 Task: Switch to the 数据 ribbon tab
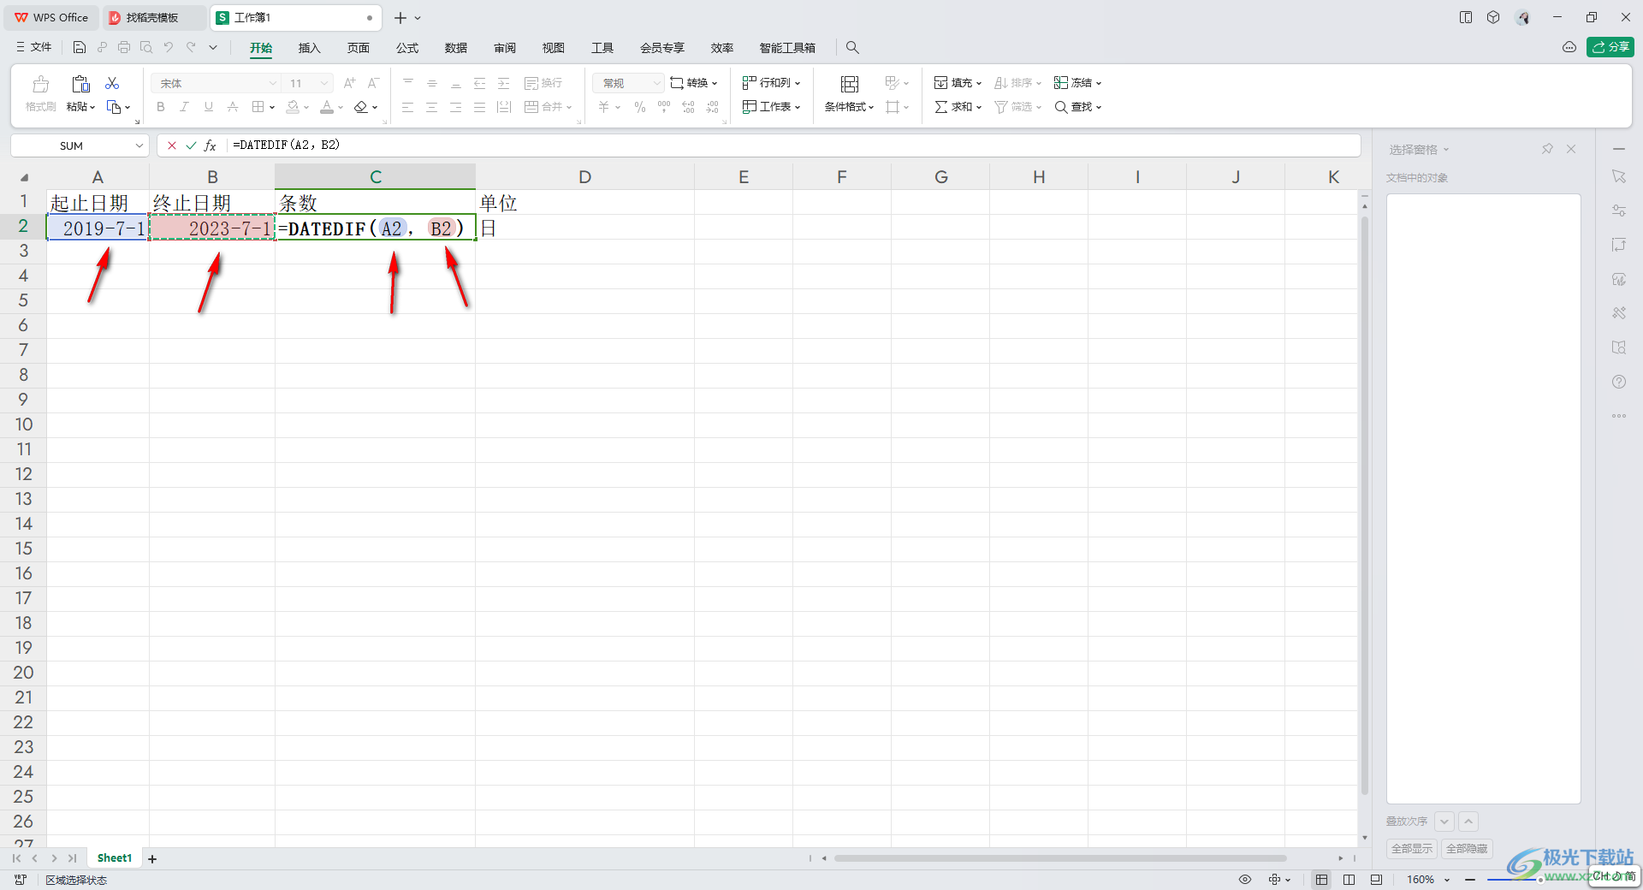click(x=456, y=48)
